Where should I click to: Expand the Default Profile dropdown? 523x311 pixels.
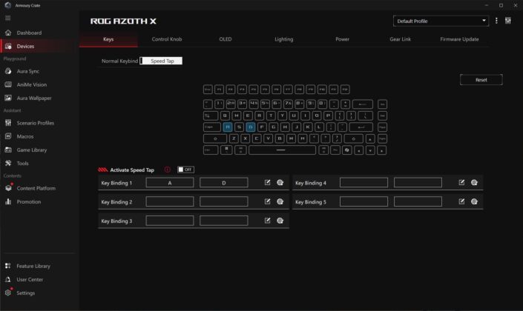tap(441, 21)
